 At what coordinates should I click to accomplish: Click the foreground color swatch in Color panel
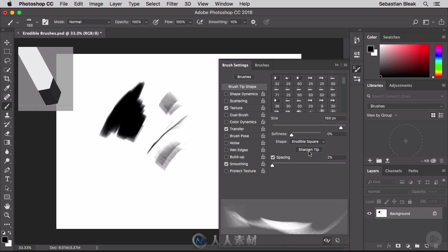pyautogui.click(x=370, y=49)
